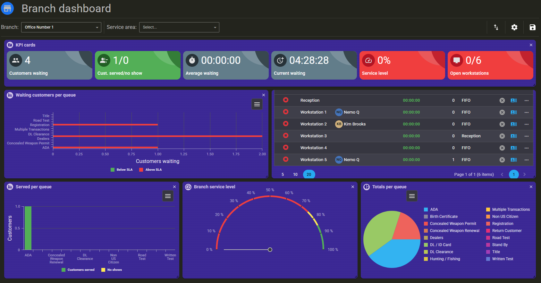Toggle Below SLA legend series
Viewport: 541px width, 283px height.
point(121,170)
